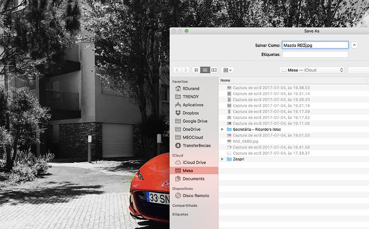Click the Nome column header
The image size is (369, 229).
[292, 81]
